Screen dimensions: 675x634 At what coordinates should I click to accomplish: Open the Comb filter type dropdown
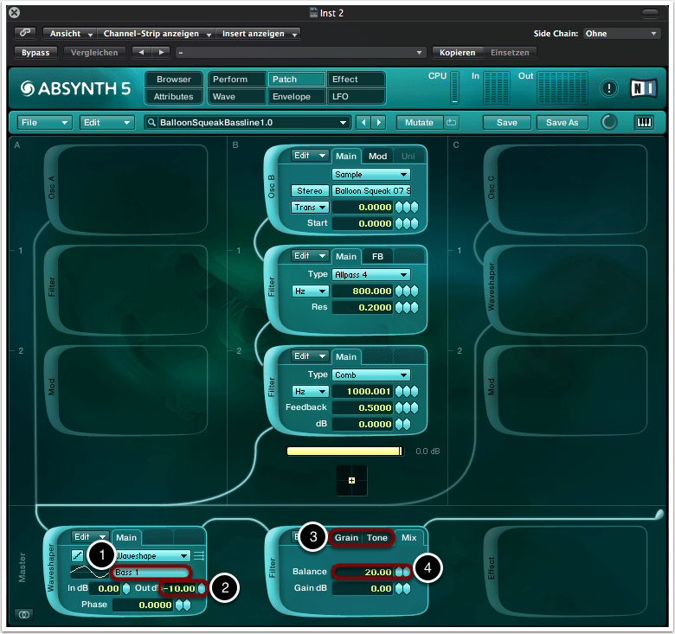pos(370,375)
